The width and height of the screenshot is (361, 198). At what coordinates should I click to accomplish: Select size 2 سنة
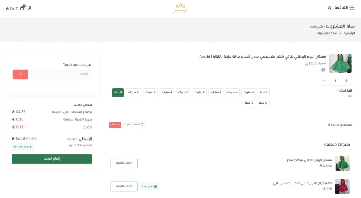coord(263,92)
